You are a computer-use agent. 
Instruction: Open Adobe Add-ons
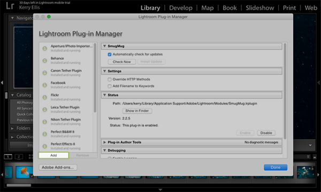click(x=58, y=167)
